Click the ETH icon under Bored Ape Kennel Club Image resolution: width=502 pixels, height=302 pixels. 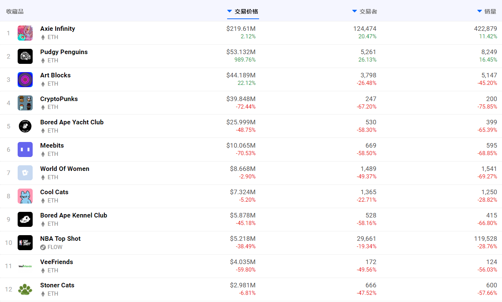click(x=43, y=224)
